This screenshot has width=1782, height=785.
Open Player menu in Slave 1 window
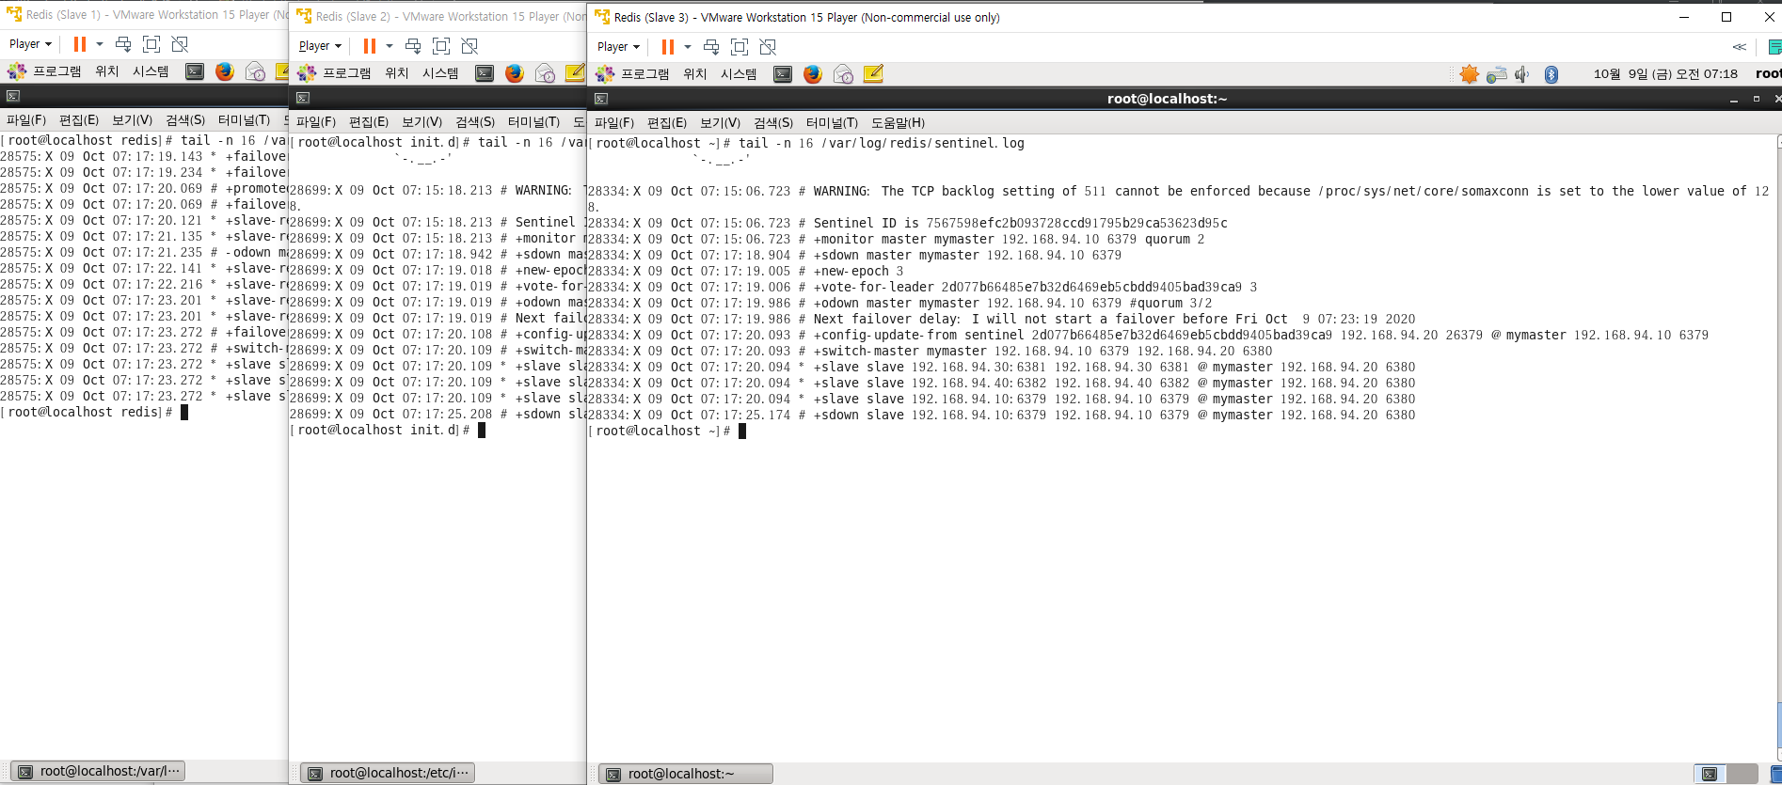point(30,44)
